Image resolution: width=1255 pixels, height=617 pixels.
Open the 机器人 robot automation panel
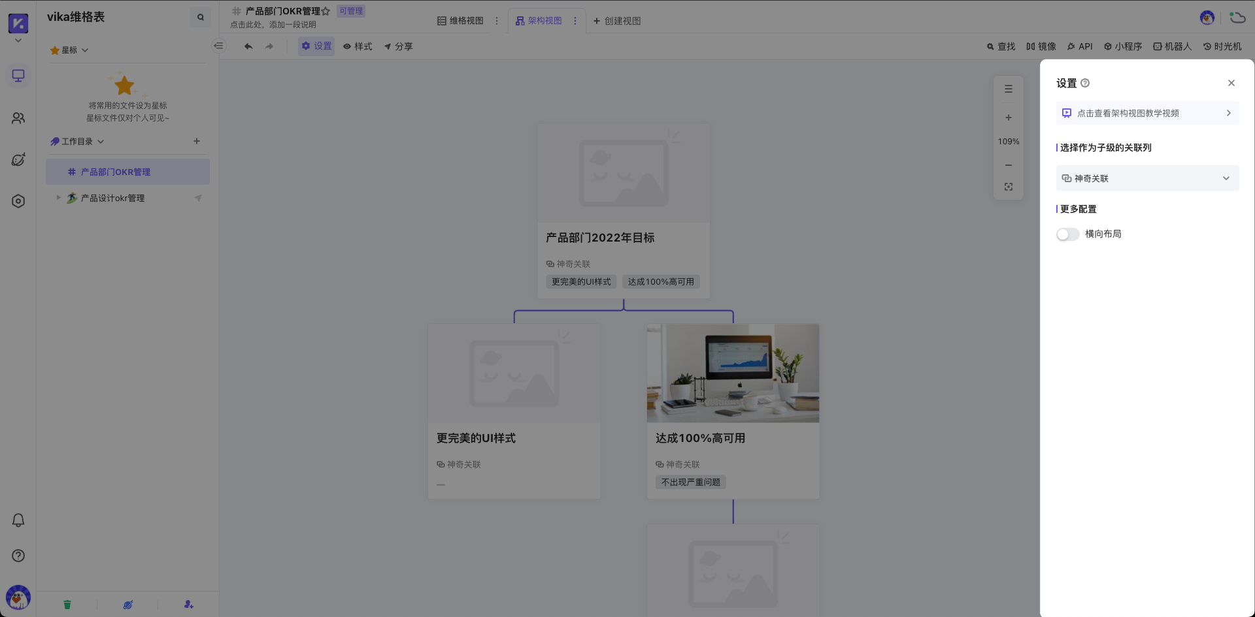click(x=1172, y=46)
